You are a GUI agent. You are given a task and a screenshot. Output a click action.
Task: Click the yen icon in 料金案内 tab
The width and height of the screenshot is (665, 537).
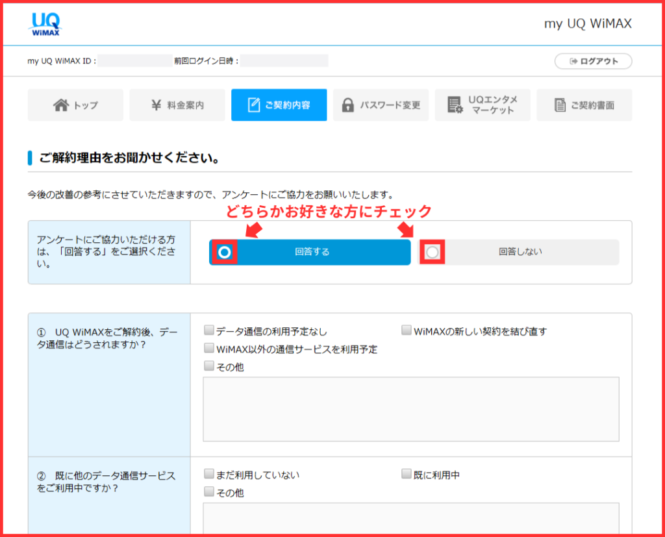(157, 105)
